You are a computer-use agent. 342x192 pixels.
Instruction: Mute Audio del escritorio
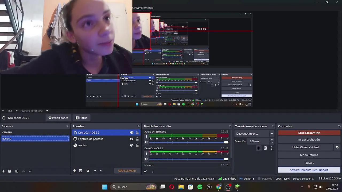(146, 142)
